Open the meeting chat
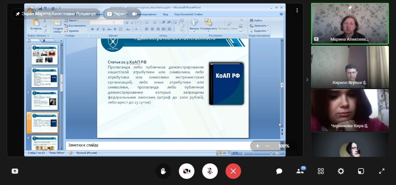 (x=279, y=171)
